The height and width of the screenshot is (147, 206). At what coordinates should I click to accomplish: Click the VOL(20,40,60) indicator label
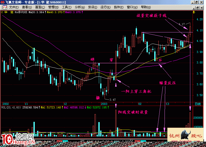click(x=11, y=107)
